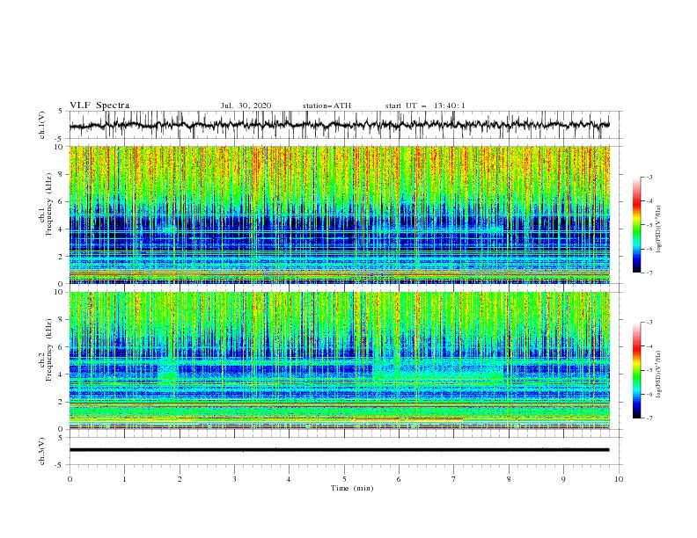The height and width of the screenshot is (538, 697).
Task: Click the ch.1 waveform trace plot
Action: pyautogui.click(x=339, y=125)
